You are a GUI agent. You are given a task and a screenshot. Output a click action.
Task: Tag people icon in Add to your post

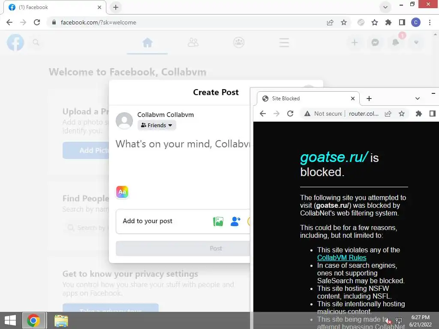click(235, 221)
